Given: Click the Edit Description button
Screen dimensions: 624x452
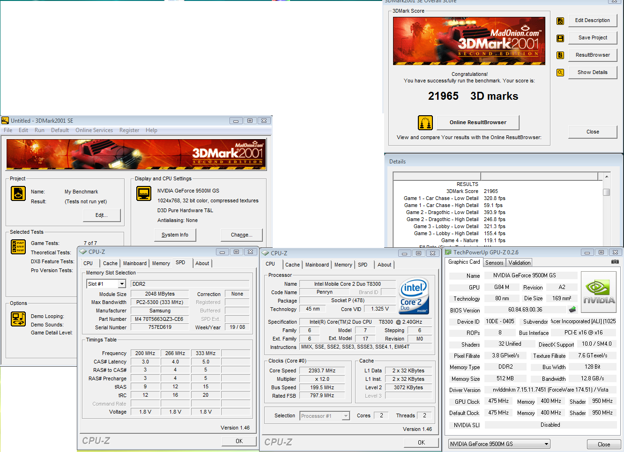Looking at the screenshot, I should (593, 21).
